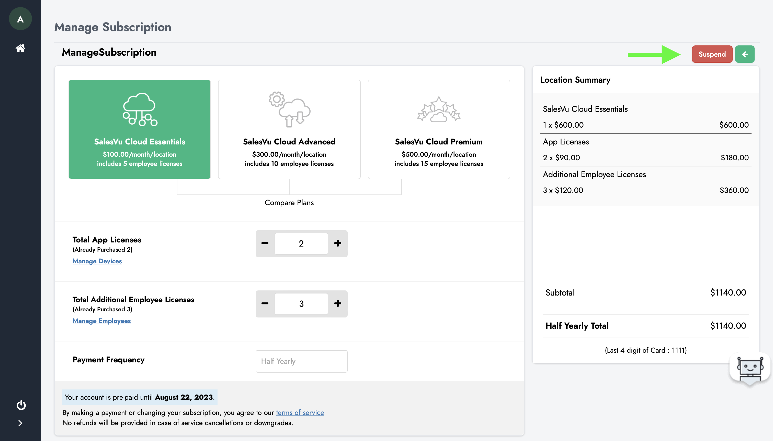773x441 pixels.
Task: Click the power logout icon
Action: coord(21,405)
